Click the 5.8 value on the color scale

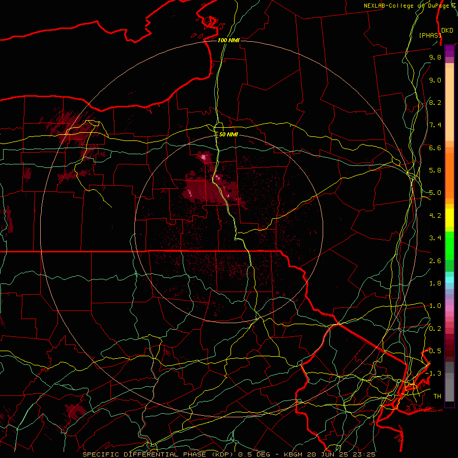click(x=435, y=170)
